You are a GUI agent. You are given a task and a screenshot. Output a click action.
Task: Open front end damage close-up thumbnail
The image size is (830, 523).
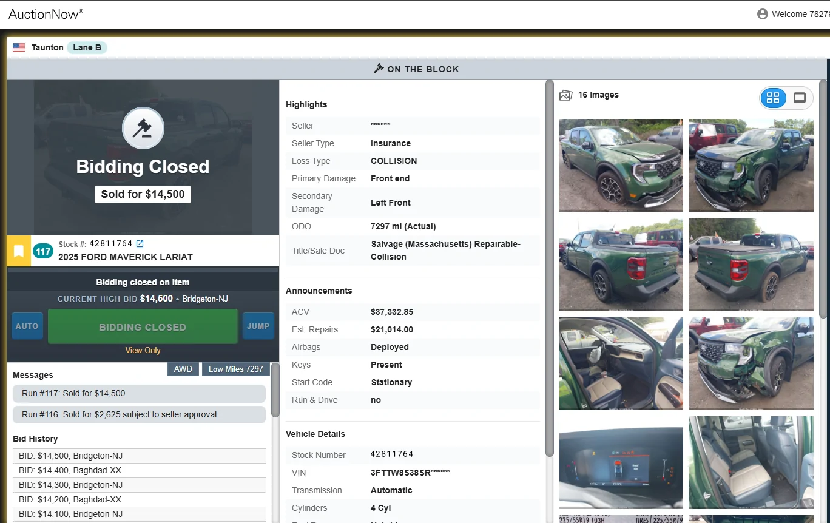(x=751, y=363)
